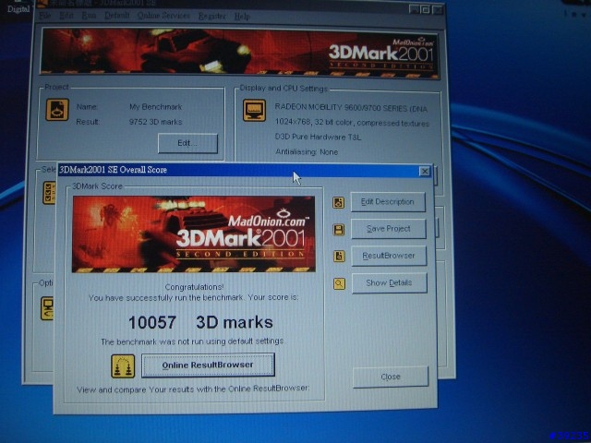The image size is (591, 443).
Task: Open the ResultBrowser button
Action: point(389,256)
